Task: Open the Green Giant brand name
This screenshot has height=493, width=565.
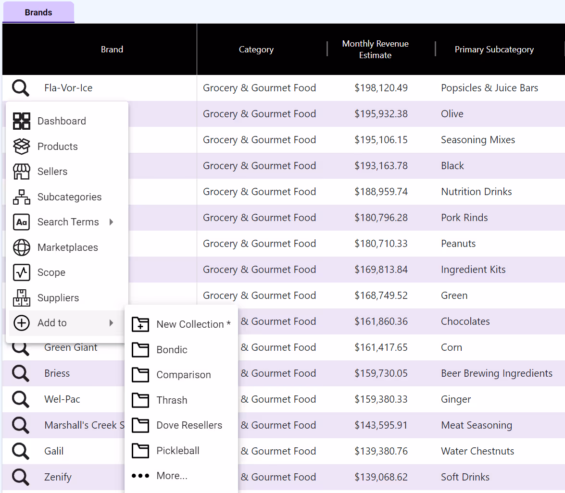Action: point(71,347)
